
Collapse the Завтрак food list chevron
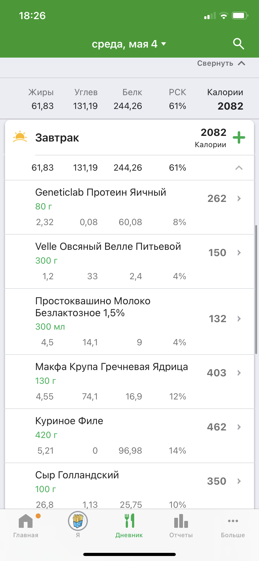(x=239, y=168)
